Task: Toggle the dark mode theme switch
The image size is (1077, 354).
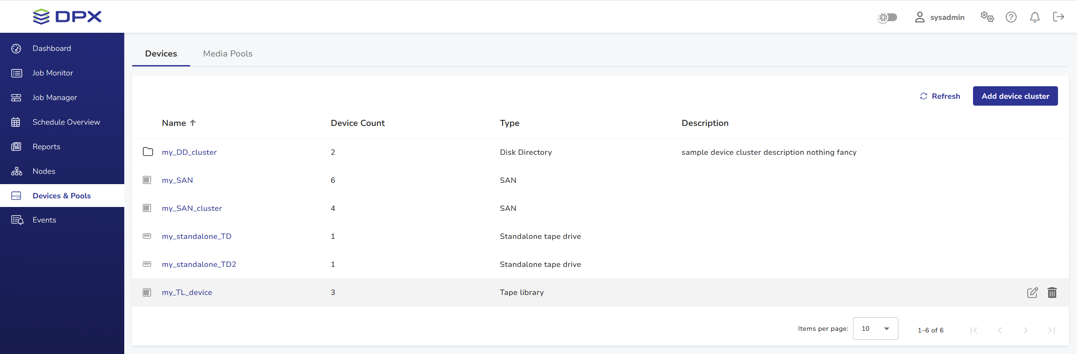Action: 888,17
